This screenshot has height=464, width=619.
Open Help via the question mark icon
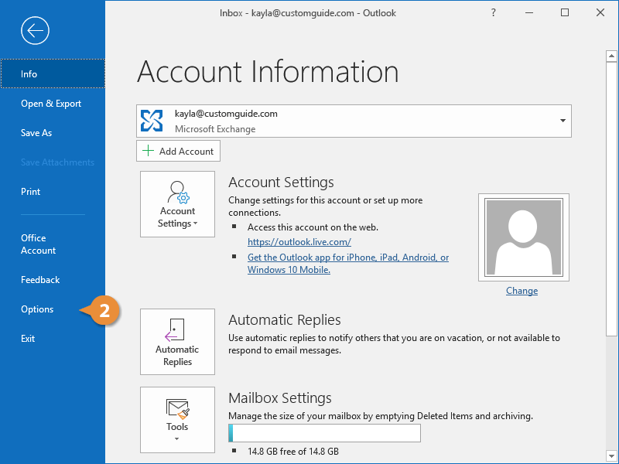coord(493,13)
